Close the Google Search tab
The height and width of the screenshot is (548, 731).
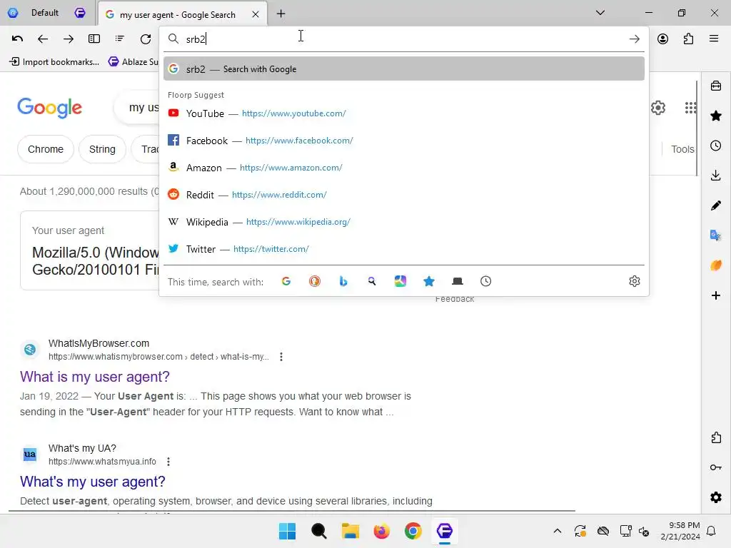point(256,14)
